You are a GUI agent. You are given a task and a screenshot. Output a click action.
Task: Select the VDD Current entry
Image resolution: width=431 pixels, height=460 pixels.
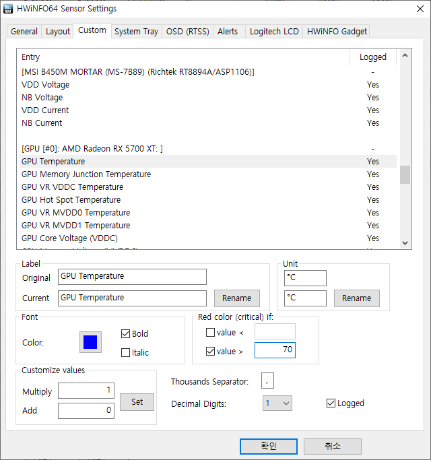[x=208, y=110]
